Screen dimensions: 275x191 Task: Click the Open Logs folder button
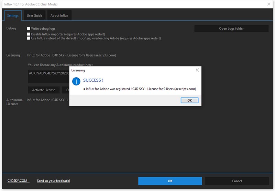click(x=231, y=29)
